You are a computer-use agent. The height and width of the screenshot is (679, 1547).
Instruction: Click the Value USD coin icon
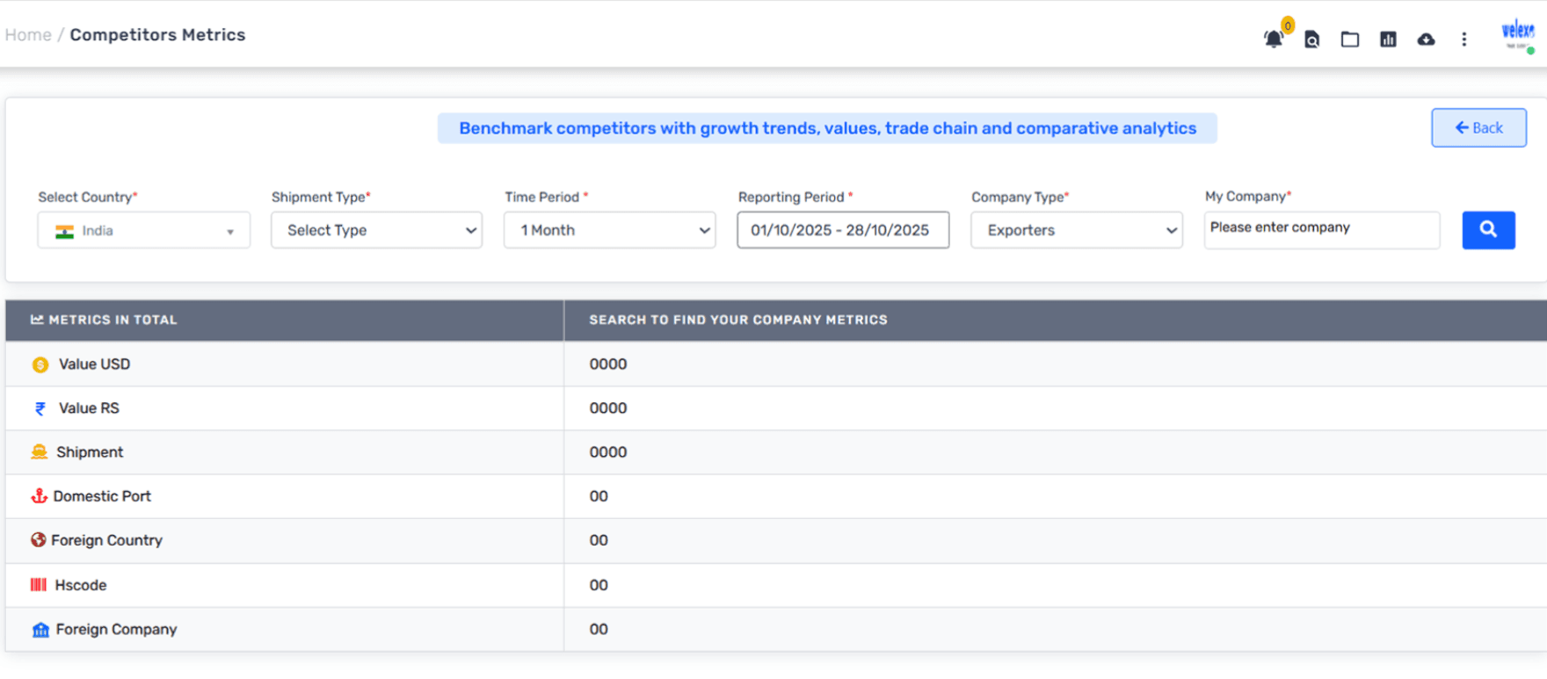coord(40,365)
